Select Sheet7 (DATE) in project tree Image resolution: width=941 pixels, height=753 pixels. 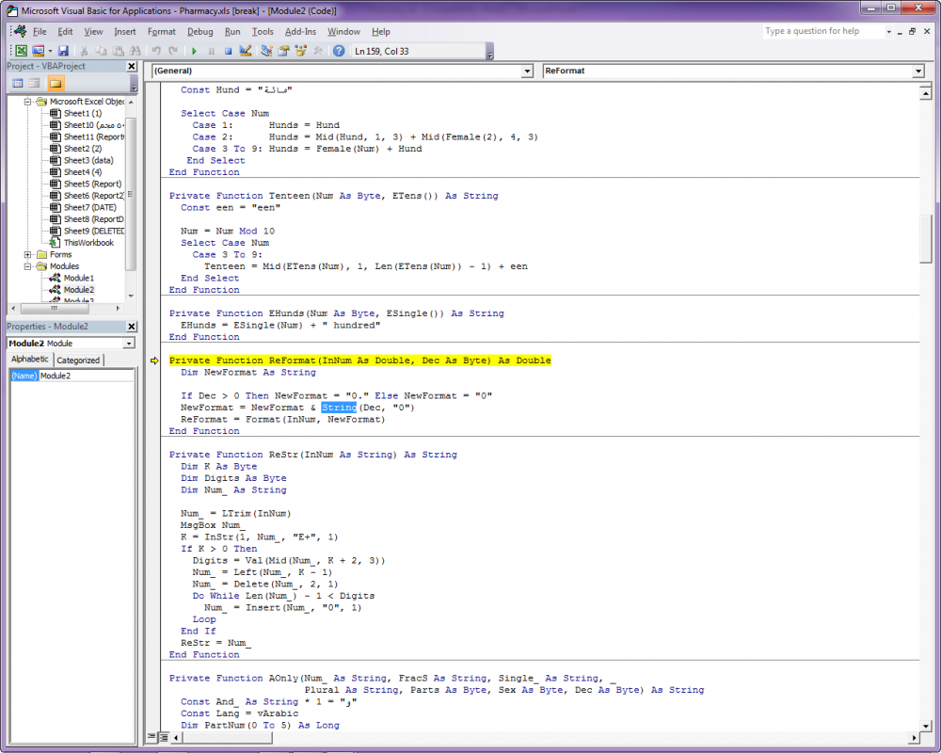[90, 207]
